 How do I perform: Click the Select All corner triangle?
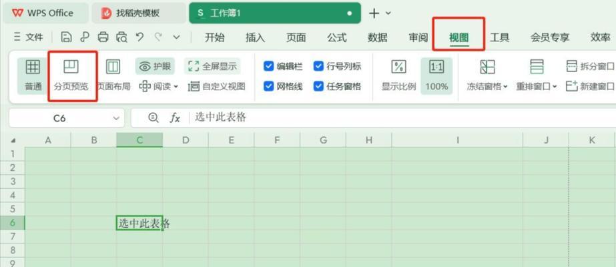coord(13,141)
